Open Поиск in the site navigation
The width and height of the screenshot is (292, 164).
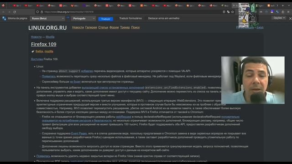point(136,27)
